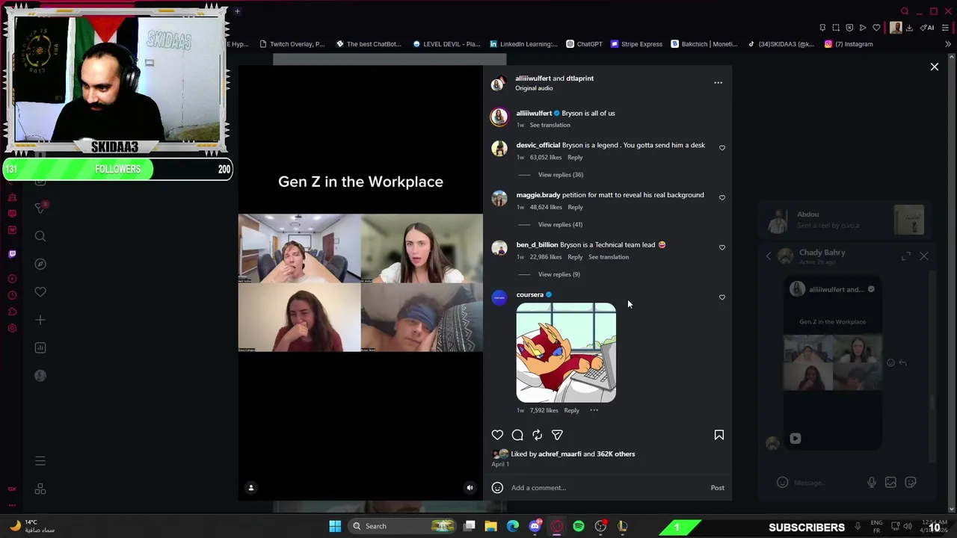Viewport: 957px width, 538px height.
Task: Expand View replies (36)
Action: 561,175
